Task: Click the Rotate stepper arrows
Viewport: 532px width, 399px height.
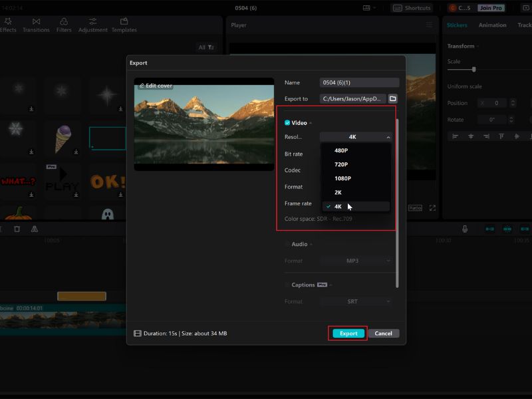Action: [511, 120]
